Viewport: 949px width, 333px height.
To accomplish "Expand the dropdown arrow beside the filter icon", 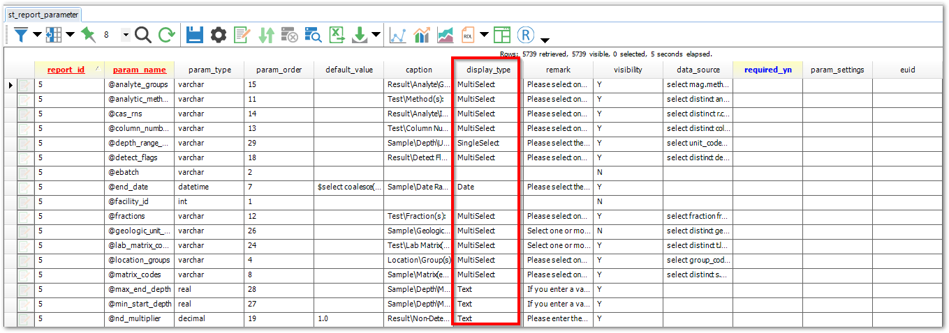I will click(37, 35).
